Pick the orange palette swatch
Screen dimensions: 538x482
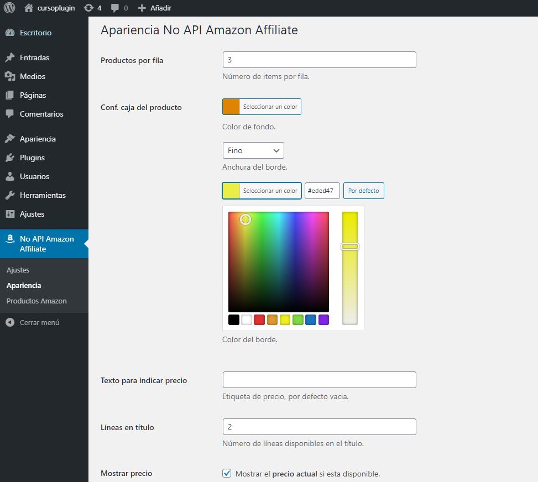coord(272,319)
